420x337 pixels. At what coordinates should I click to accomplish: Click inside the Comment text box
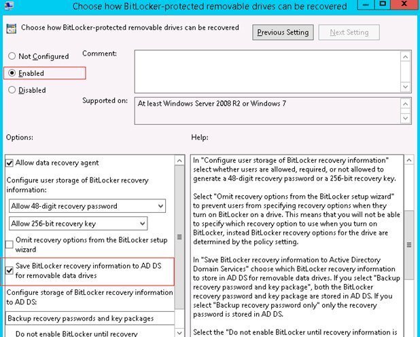(267, 71)
